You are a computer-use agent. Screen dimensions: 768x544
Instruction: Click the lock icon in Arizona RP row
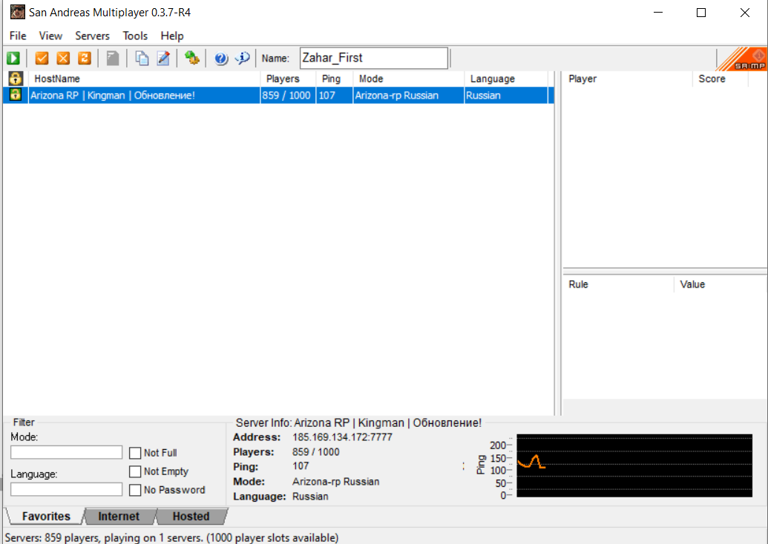pyautogui.click(x=16, y=94)
